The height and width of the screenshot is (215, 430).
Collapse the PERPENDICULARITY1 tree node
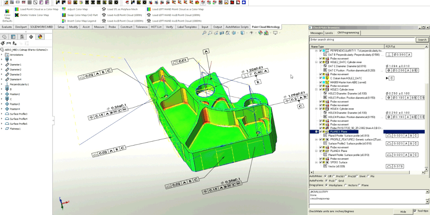[316, 50]
